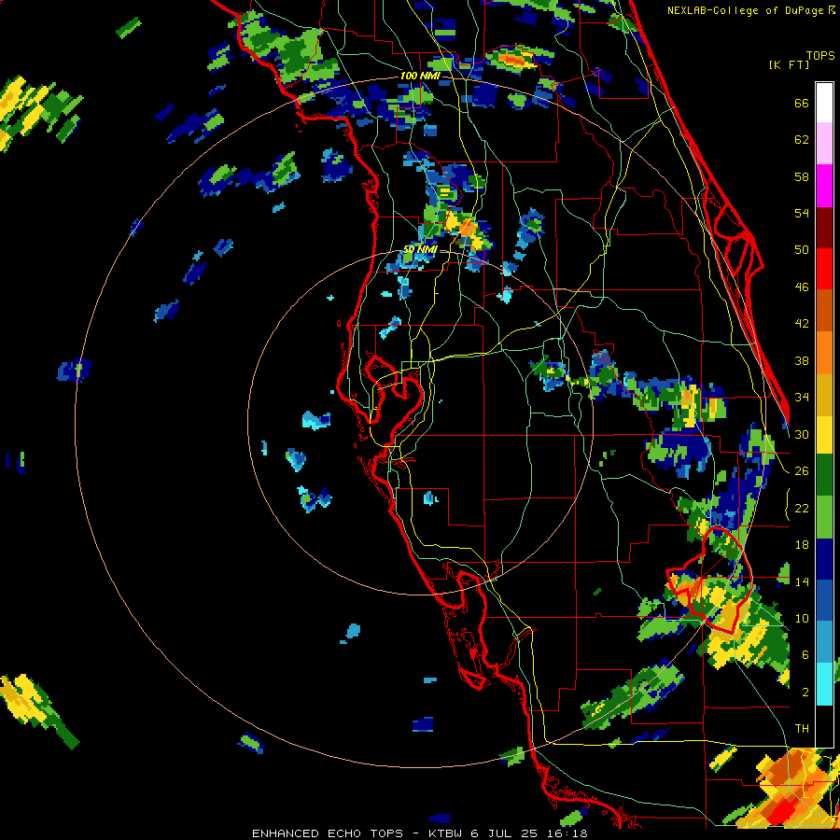The height and width of the screenshot is (840, 840).
Task: Select the 22 value on the legend
Action: click(802, 508)
